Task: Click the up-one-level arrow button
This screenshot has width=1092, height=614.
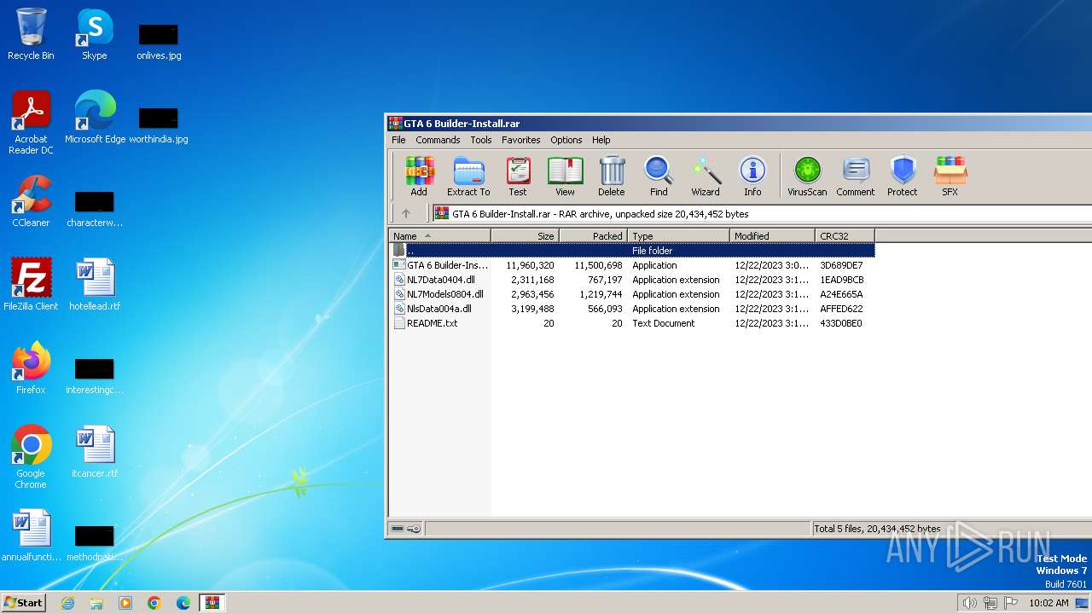Action: [x=406, y=214]
